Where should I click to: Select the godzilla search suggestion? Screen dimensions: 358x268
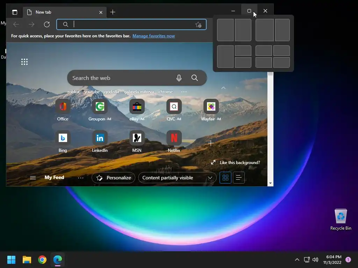(112, 92)
